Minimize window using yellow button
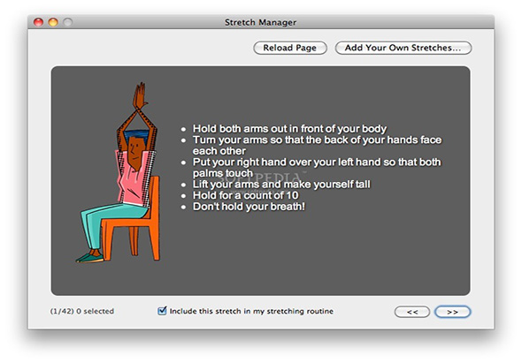The height and width of the screenshot is (363, 522). (53, 22)
